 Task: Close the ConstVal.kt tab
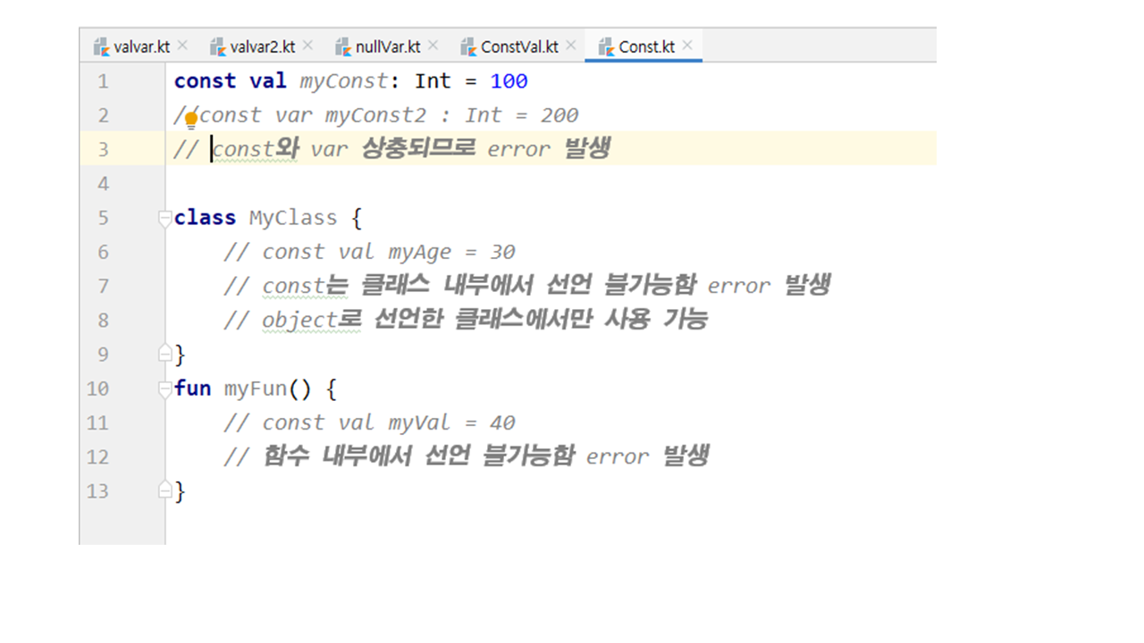tap(570, 46)
